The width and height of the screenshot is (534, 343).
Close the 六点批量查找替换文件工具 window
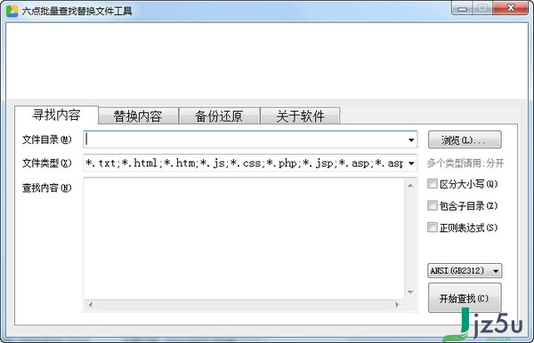[510, 8]
